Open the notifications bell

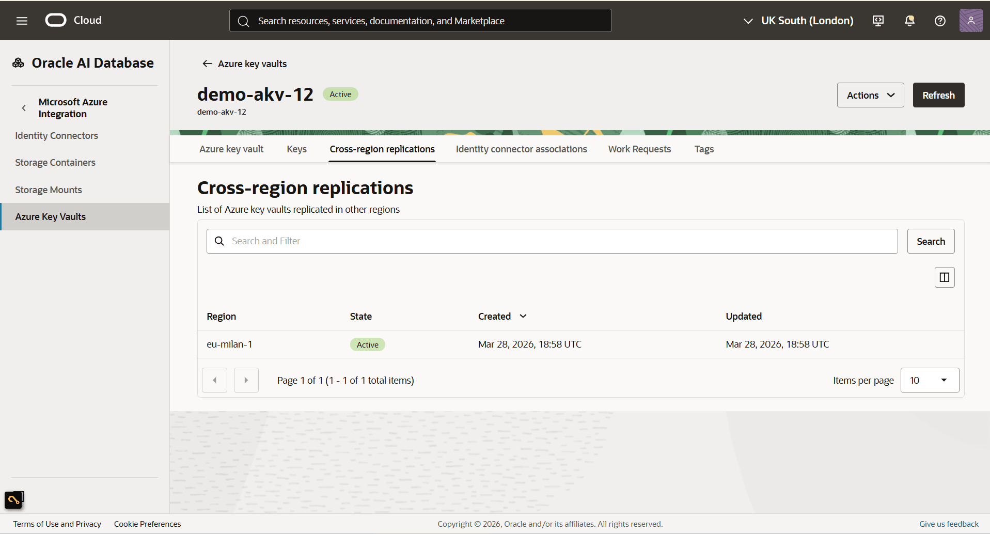pos(909,21)
